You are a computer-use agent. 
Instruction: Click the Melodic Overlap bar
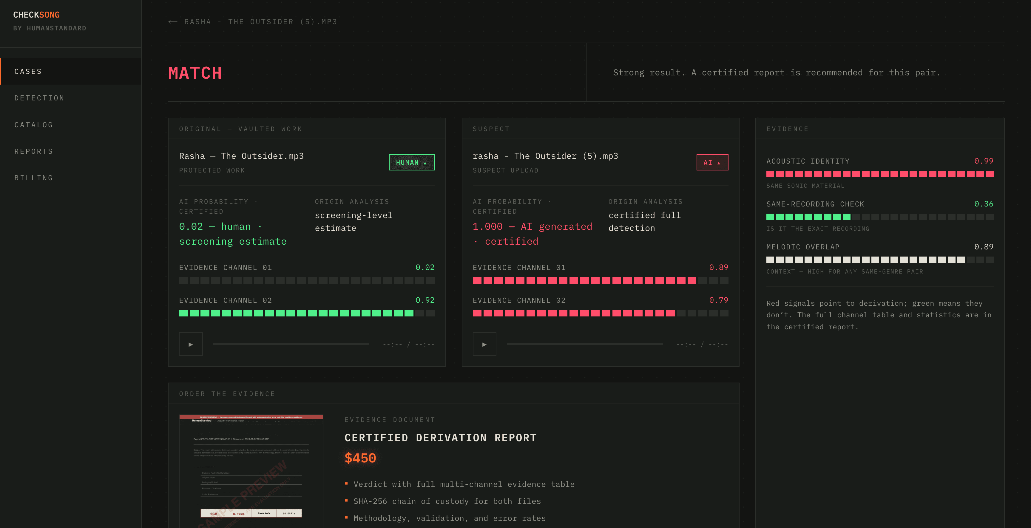tap(880, 260)
